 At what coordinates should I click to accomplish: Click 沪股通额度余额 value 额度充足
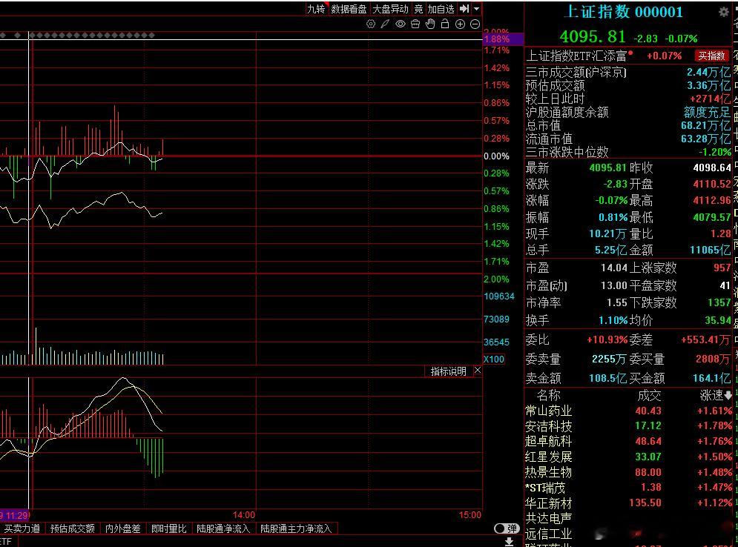click(707, 112)
